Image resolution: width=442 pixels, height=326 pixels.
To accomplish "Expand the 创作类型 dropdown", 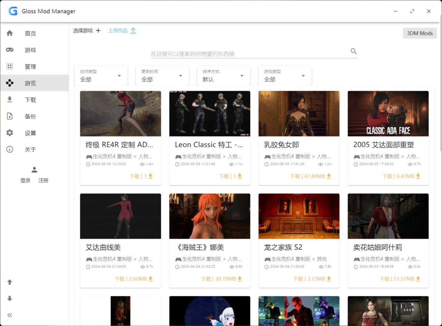I will click(101, 76).
